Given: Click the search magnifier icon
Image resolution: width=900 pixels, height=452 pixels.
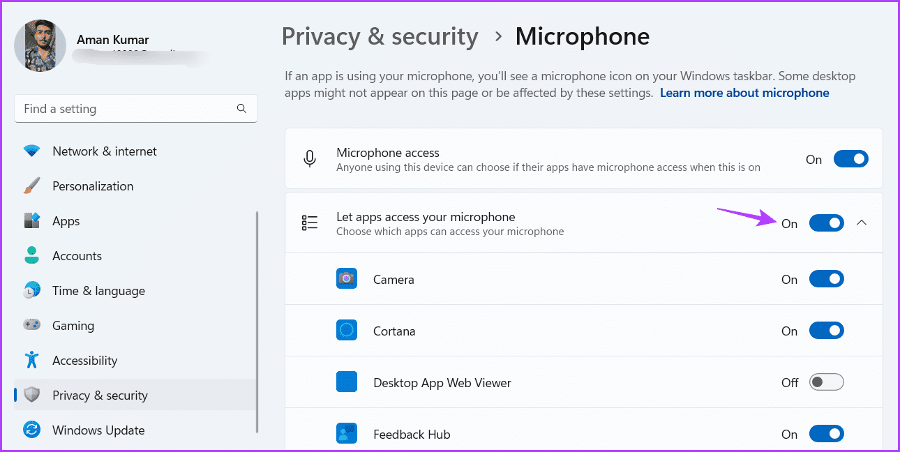Looking at the screenshot, I should point(241,109).
